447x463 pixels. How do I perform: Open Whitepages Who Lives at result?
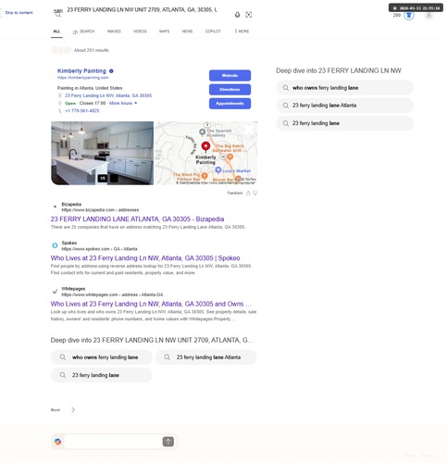(151, 304)
